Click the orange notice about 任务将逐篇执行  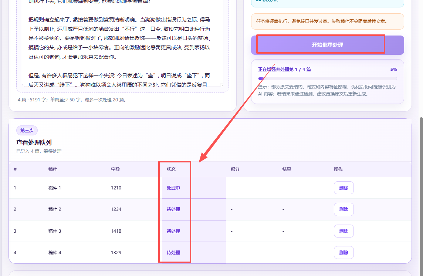(x=328, y=21)
